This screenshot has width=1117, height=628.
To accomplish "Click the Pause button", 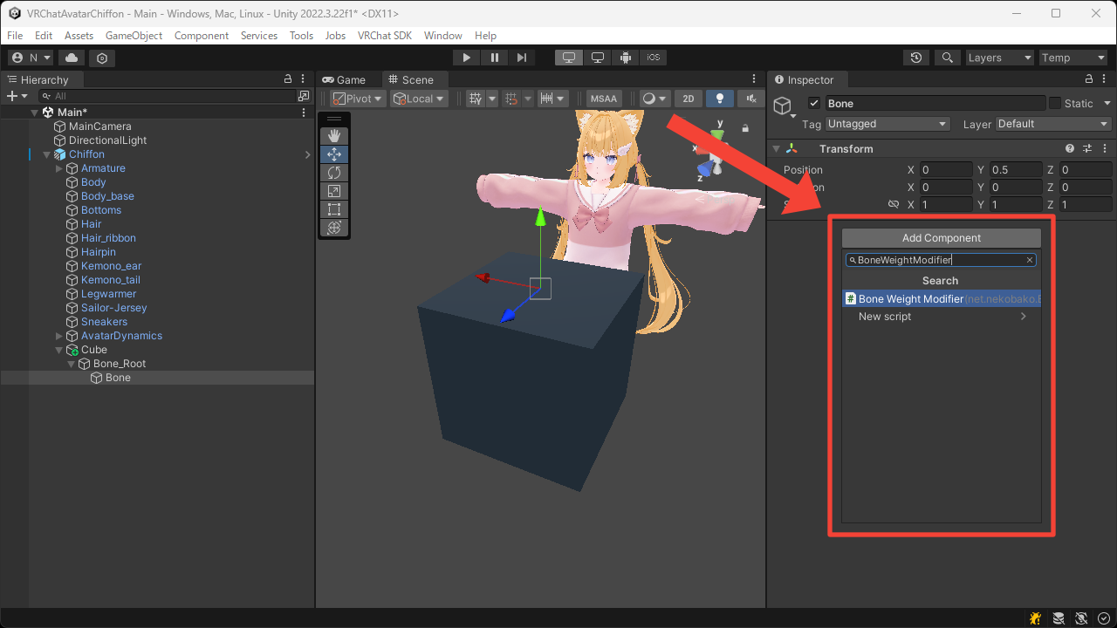I will 495,58.
